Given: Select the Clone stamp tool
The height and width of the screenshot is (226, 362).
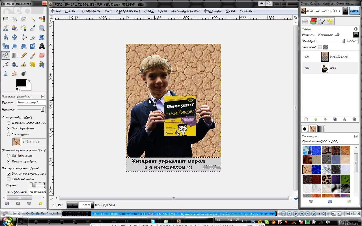Looking at the screenshot, I should [x=24, y=64].
